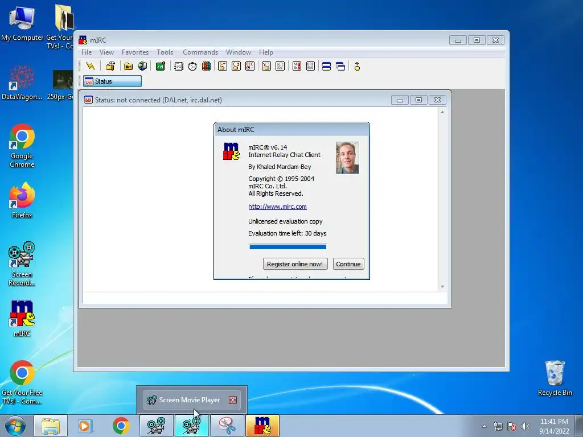Select the Google Chrome desktop icon
Viewport: 583px width, 437px height.
pos(22,146)
